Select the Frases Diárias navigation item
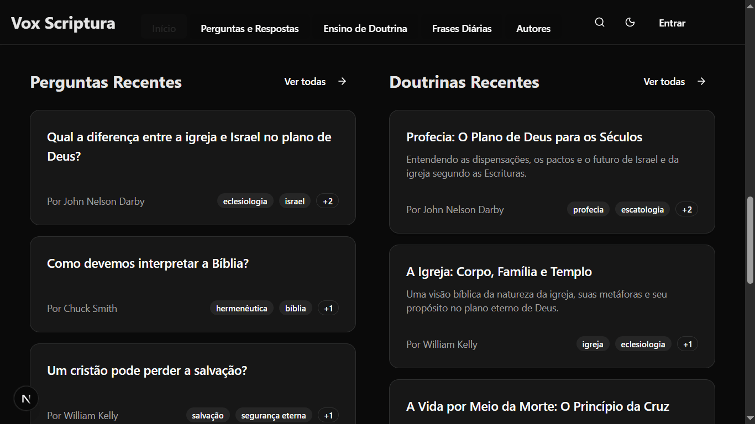 pyautogui.click(x=462, y=28)
